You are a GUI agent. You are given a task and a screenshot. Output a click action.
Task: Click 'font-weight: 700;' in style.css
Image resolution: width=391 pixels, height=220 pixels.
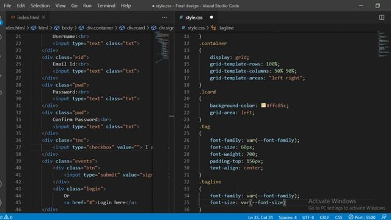click(233, 154)
